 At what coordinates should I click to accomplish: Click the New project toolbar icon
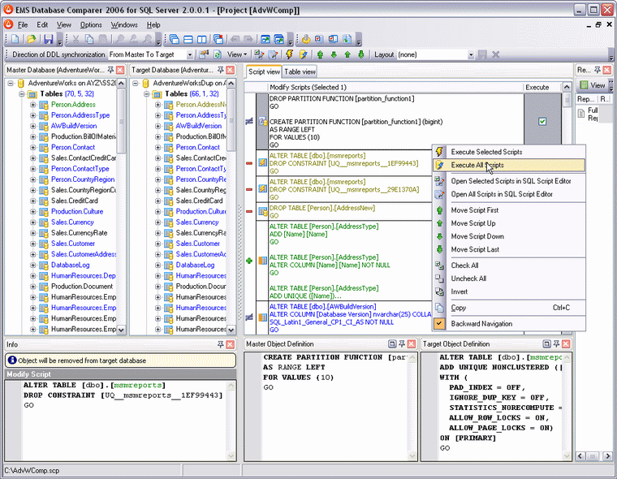(x=15, y=39)
